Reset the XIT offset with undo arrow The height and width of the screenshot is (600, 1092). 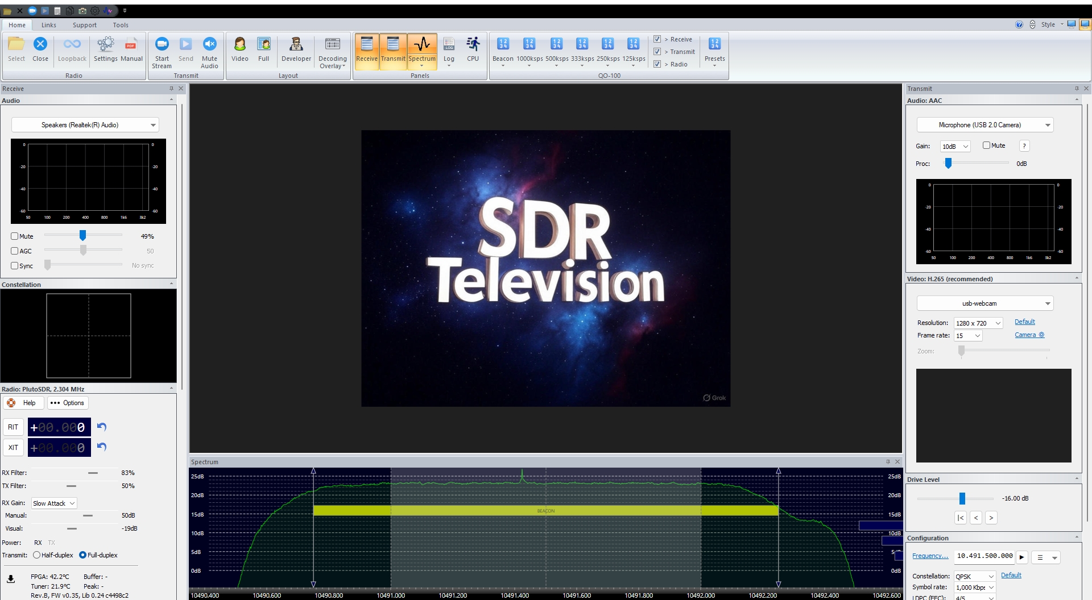click(x=102, y=447)
